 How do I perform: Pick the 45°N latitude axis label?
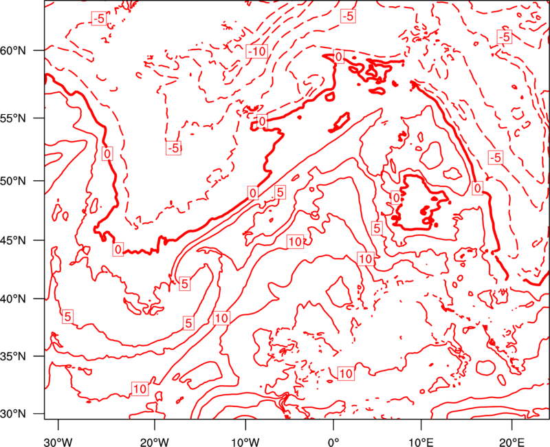tap(13, 240)
